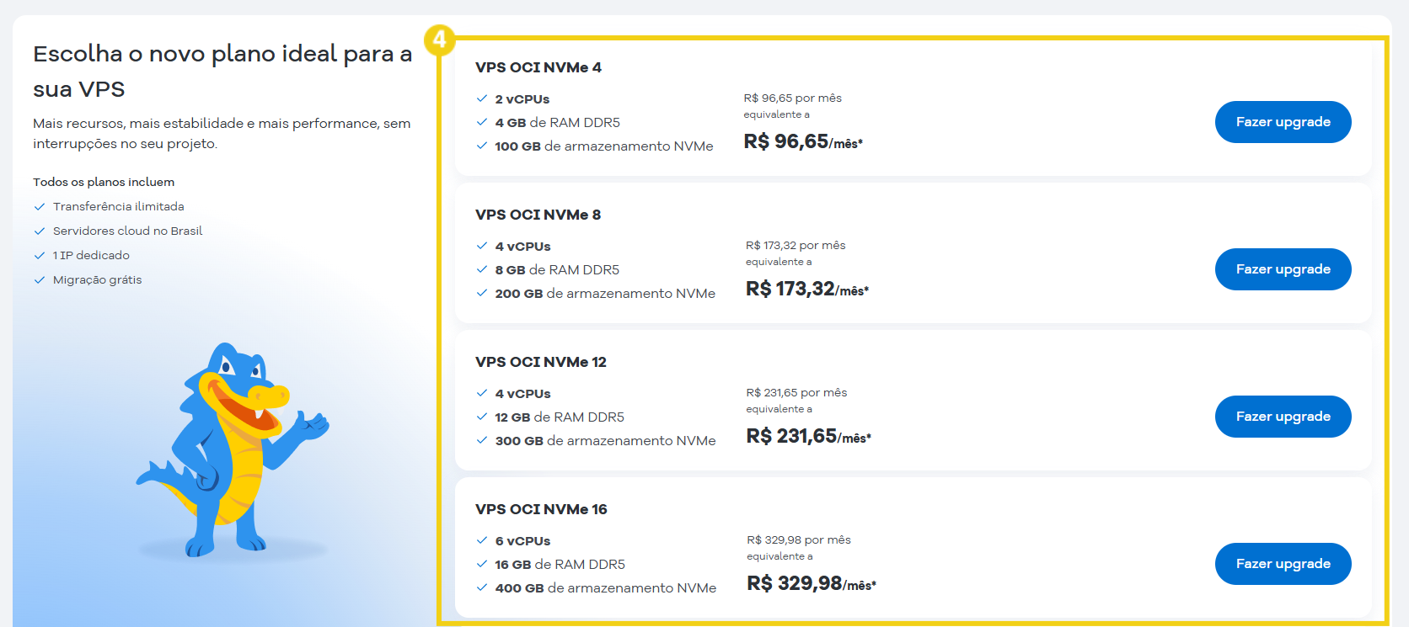Click the 16 GB de RAM DDR5 text
Viewport: 1409px width, 627px height.
[560, 565]
